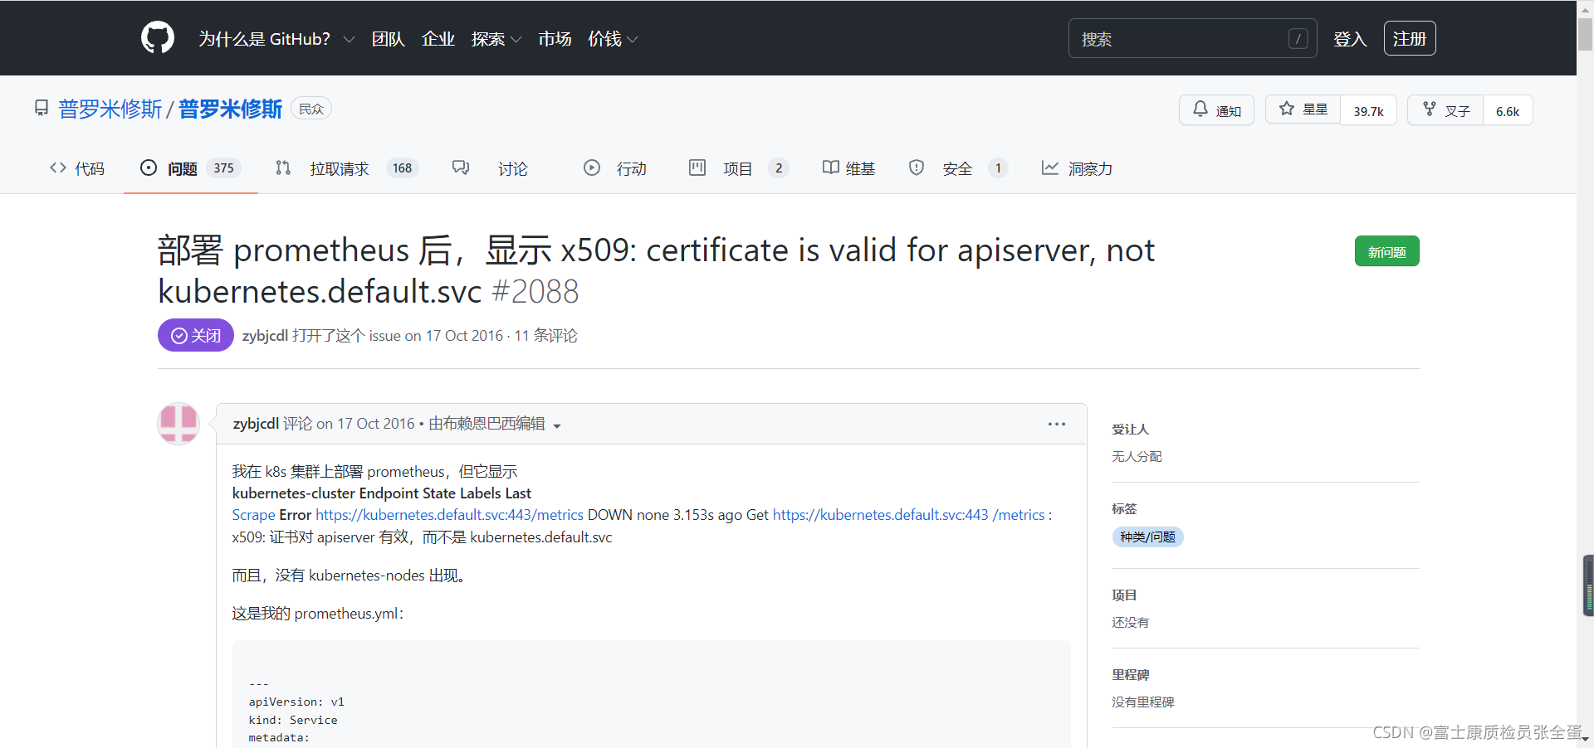The image size is (1594, 748).
Task: Click the repository book icon
Action: click(42, 108)
